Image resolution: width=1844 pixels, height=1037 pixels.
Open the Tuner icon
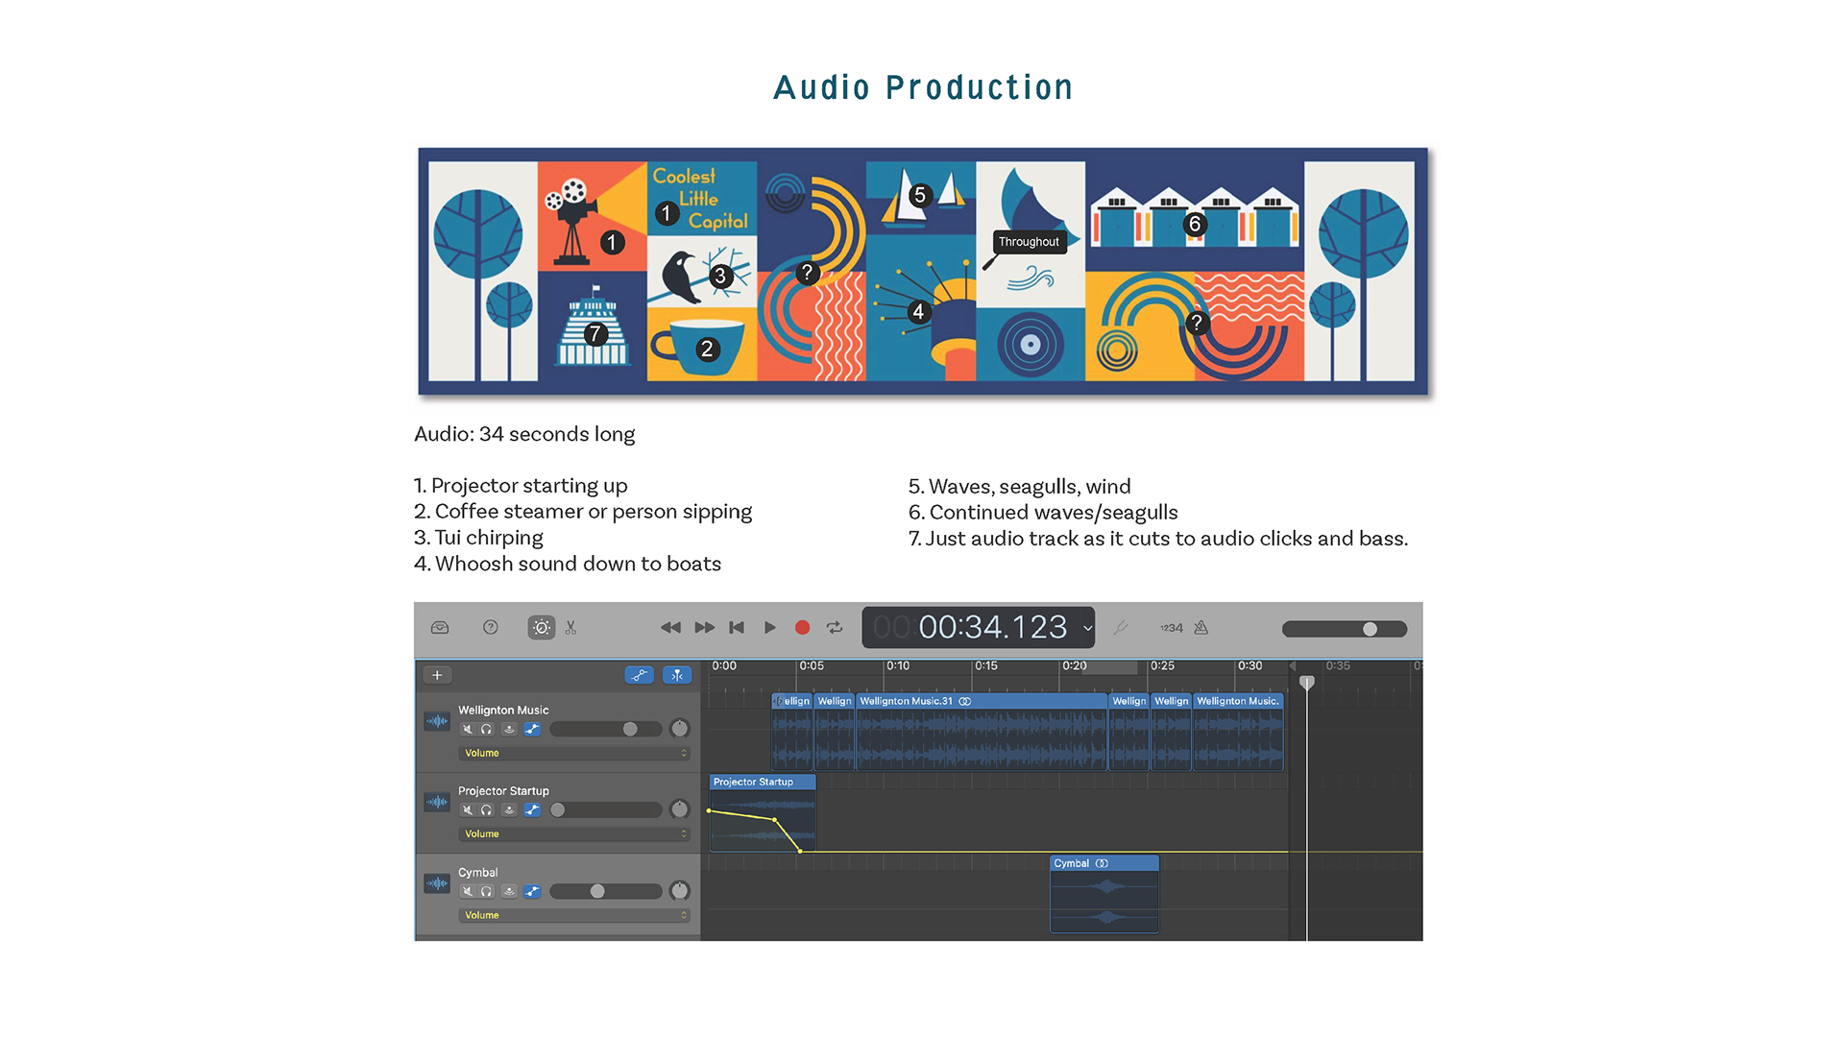(x=1121, y=628)
